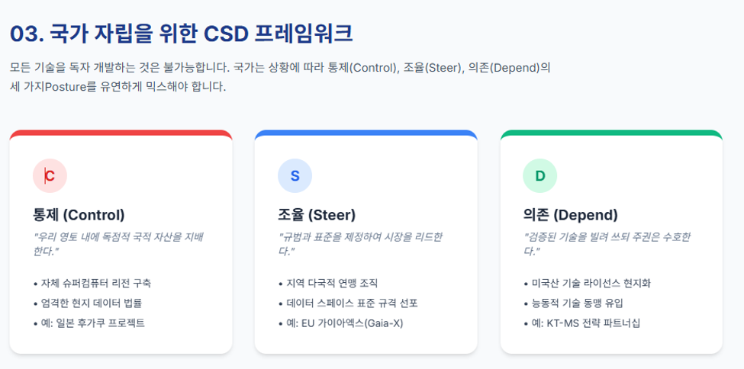Click the intro paragraph mentioning 통제(Control)
This screenshot has height=369, width=744.
280,77
